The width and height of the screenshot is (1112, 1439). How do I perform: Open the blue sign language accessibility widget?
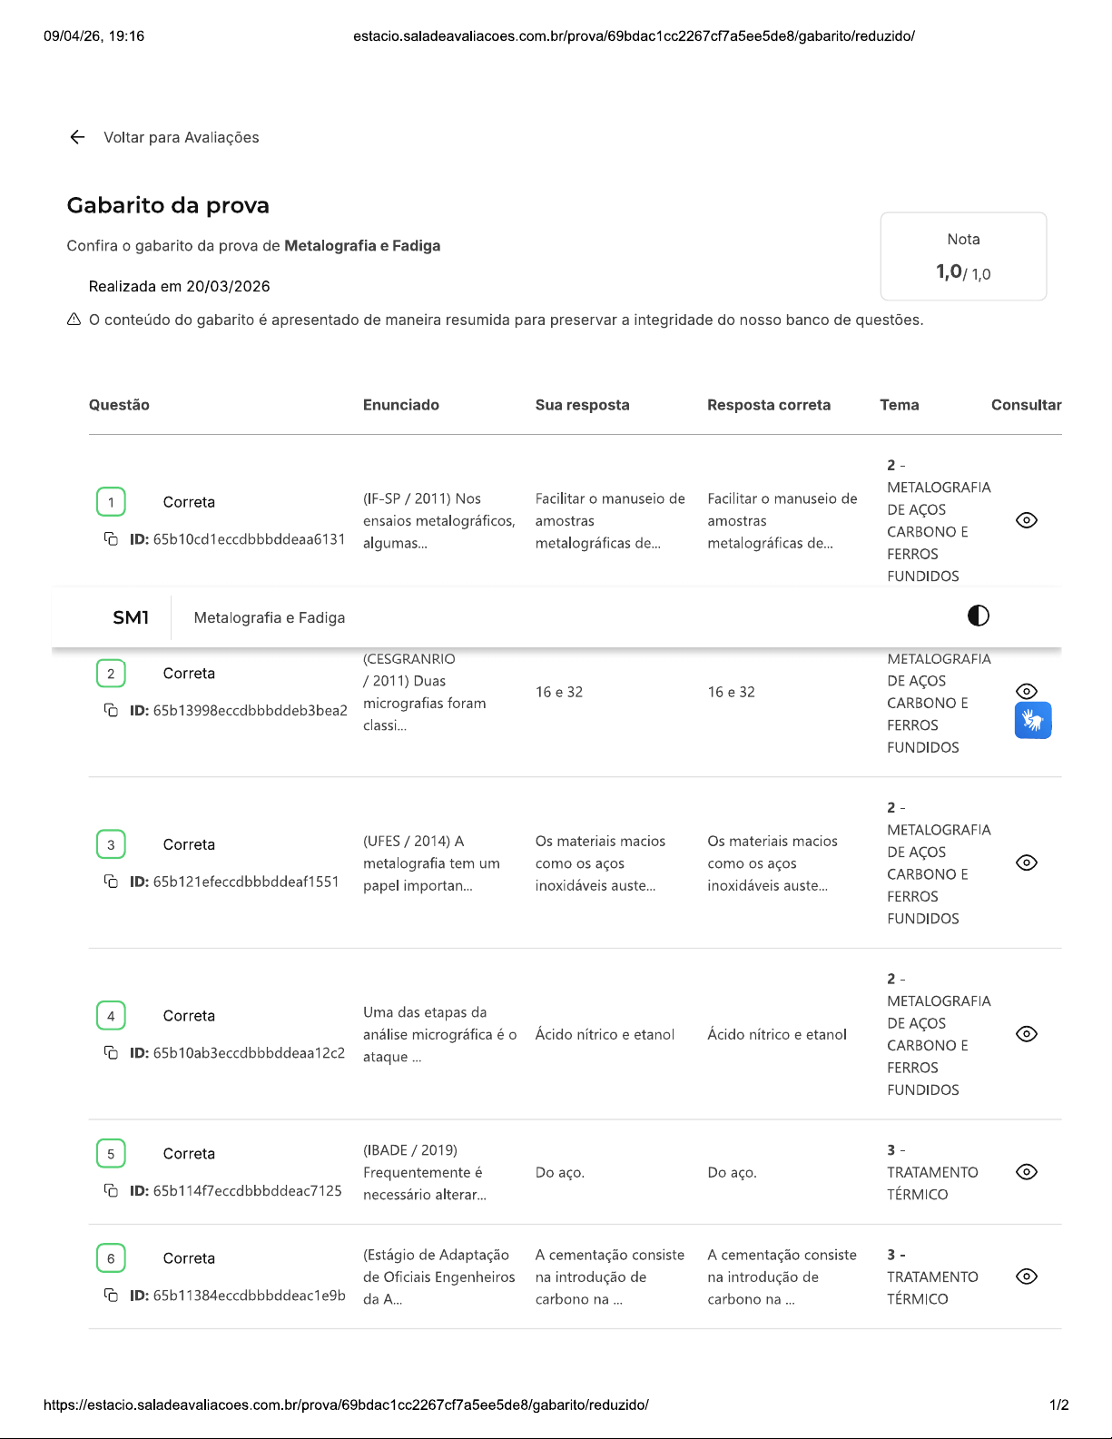click(1033, 721)
